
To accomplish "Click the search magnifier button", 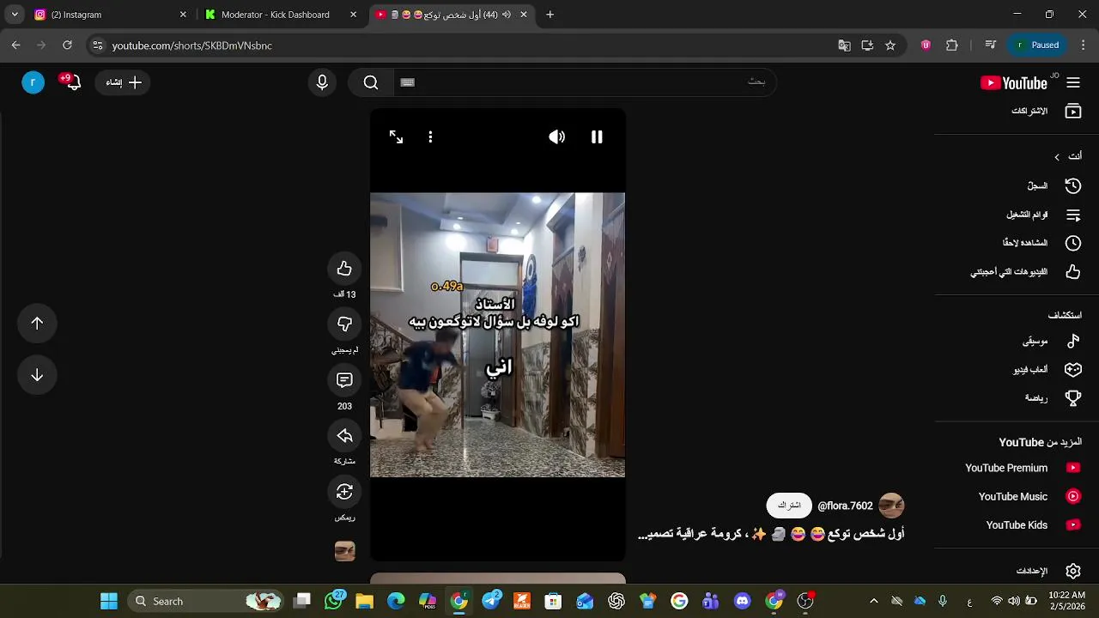I will pyautogui.click(x=371, y=82).
